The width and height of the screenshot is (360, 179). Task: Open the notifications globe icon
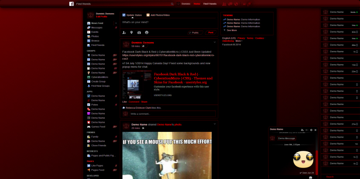[x=236, y=4]
